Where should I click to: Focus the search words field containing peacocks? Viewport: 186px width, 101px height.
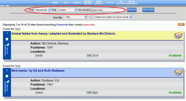tap(107, 10)
